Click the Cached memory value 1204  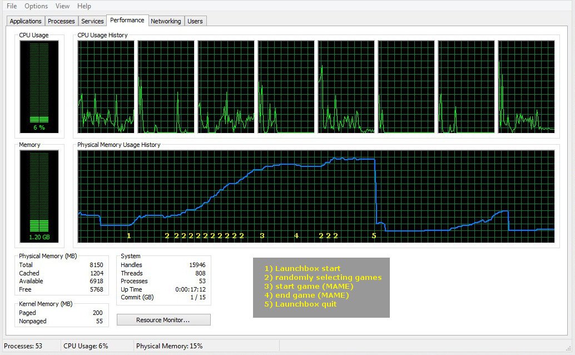[x=97, y=273]
